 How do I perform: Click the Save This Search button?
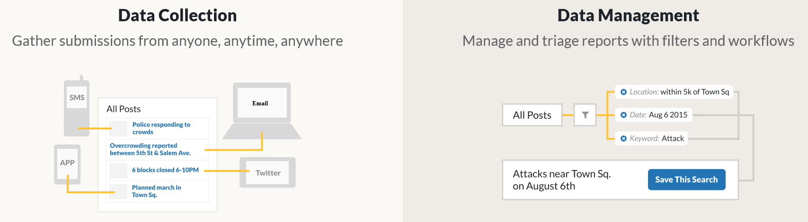point(686,179)
